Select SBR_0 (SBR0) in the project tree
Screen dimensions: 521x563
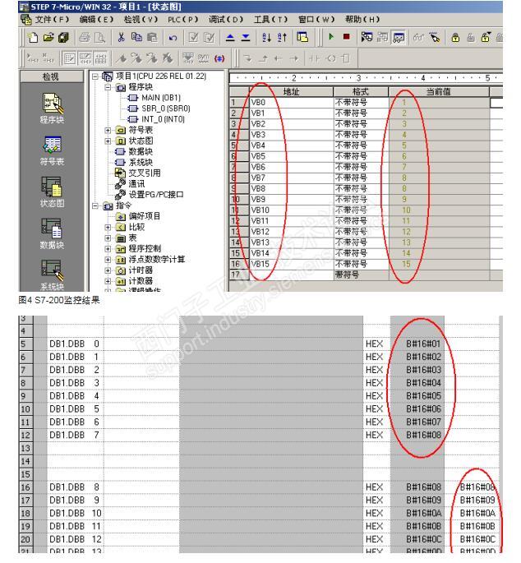[x=165, y=108]
